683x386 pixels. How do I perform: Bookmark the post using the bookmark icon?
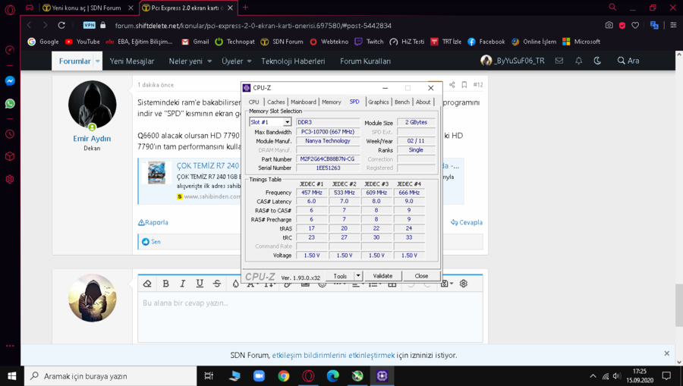click(464, 85)
